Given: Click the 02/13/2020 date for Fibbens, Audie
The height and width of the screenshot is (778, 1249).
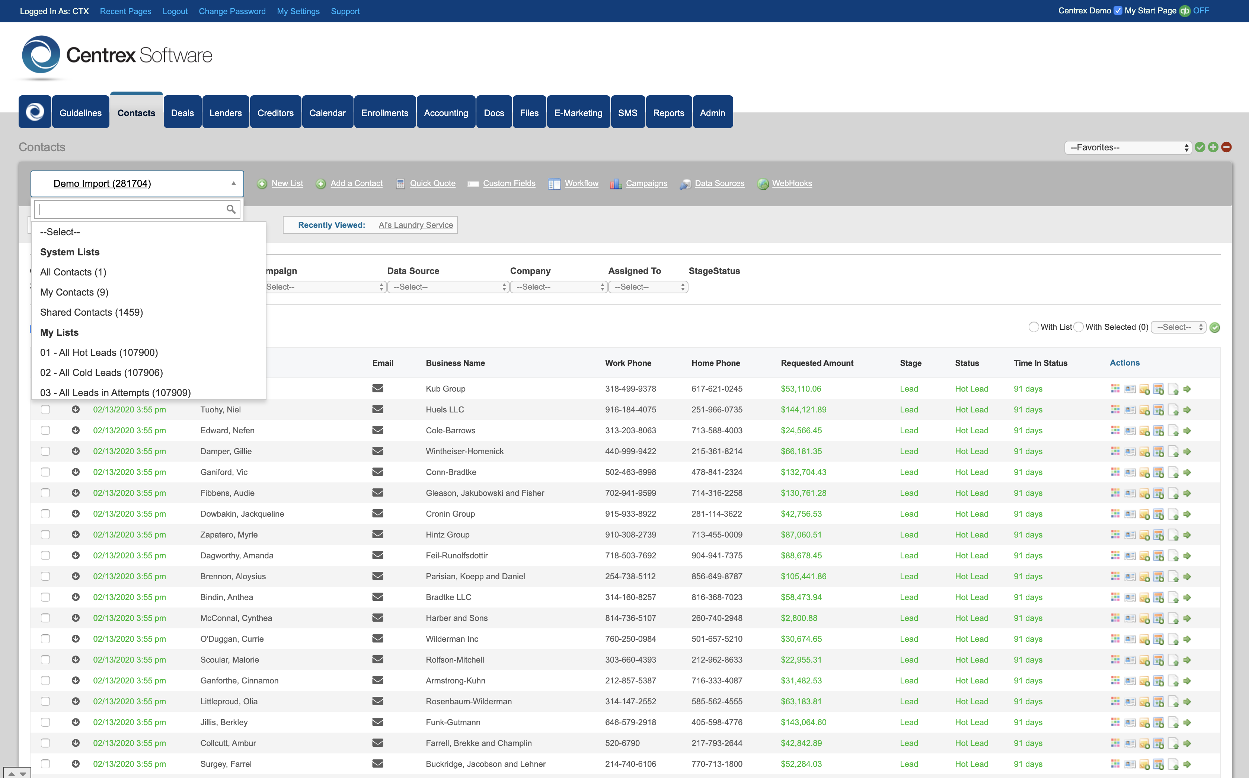Looking at the screenshot, I should click(130, 493).
